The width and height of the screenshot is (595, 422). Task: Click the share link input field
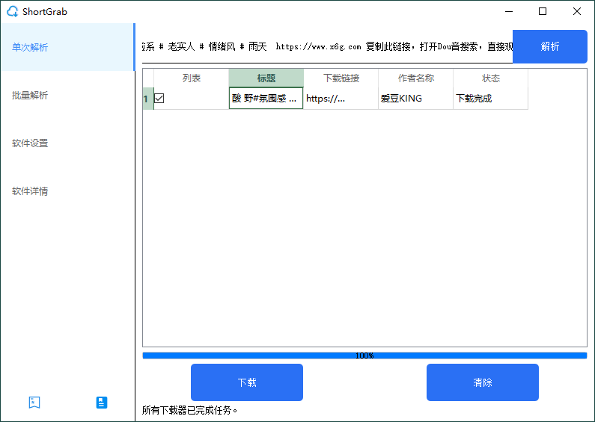tap(327, 46)
